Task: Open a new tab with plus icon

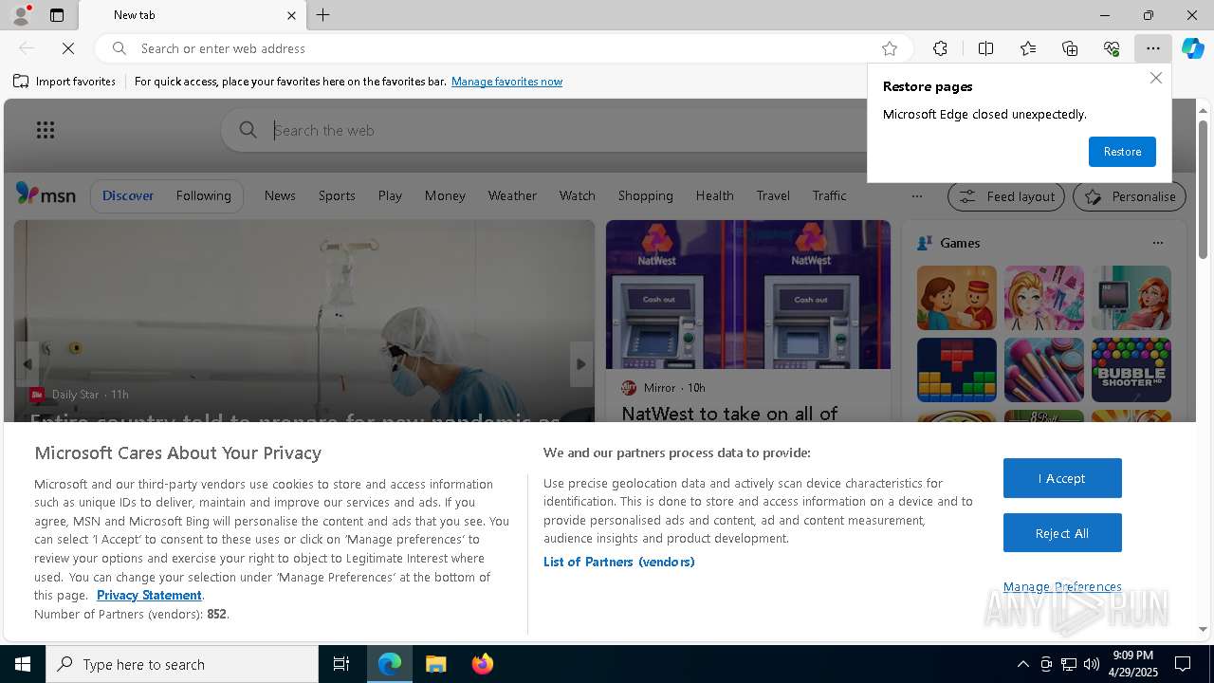Action: pyautogui.click(x=322, y=15)
